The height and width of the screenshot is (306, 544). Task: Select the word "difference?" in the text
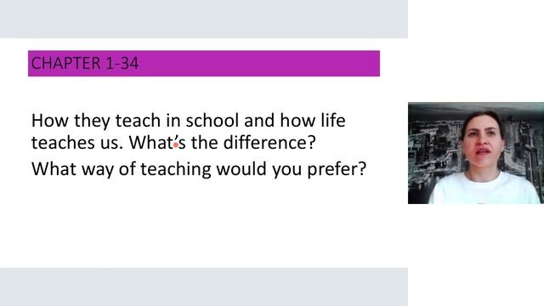tap(269, 143)
